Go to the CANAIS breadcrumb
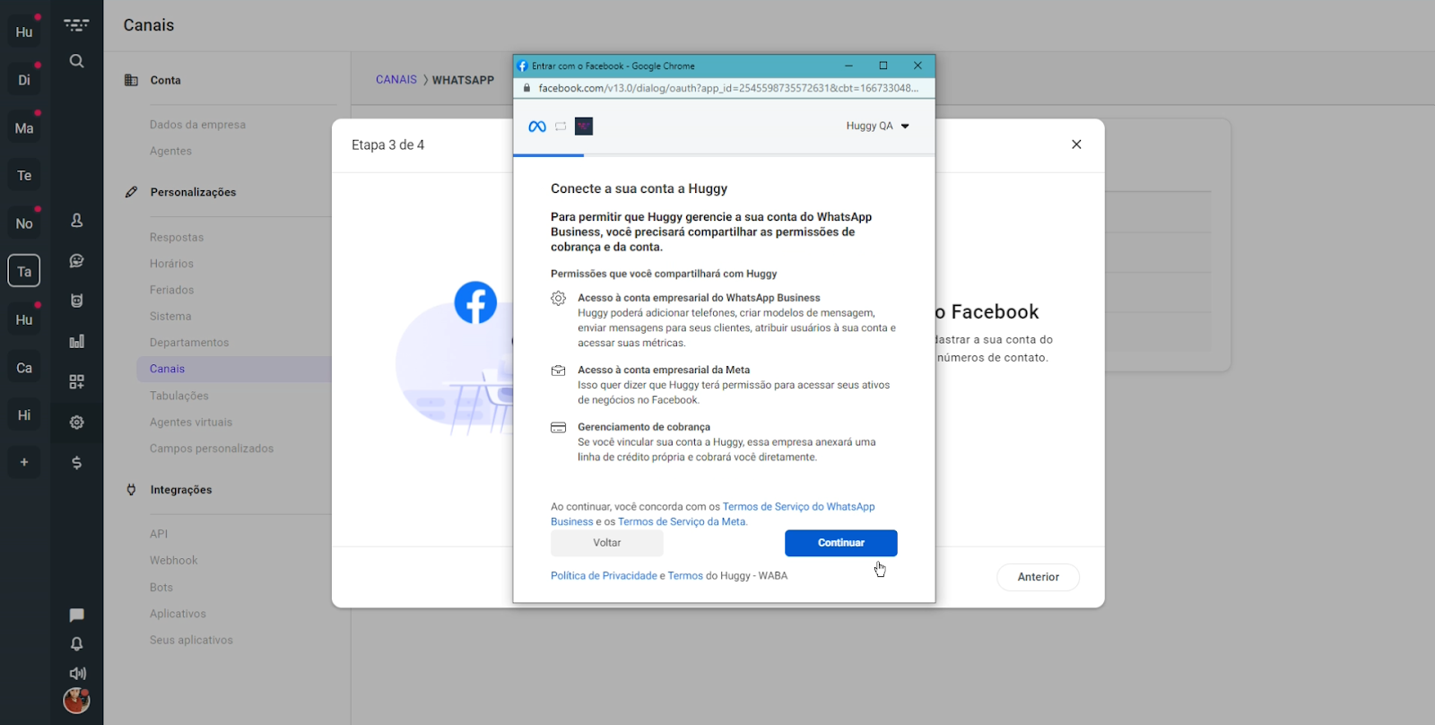The width and height of the screenshot is (1435, 725). click(396, 80)
